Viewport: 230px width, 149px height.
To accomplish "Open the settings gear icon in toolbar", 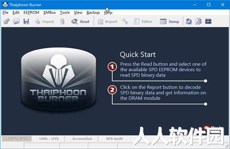I will (7, 21).
